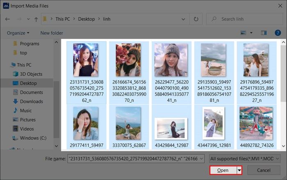Image resolution: width=287 pixels, height=180 pixels.
Task: Click the Open button
Action: tap(223, 170)
